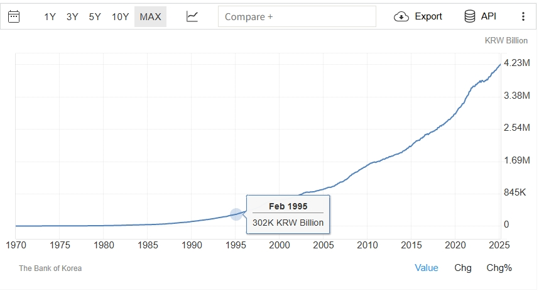Click the 2010 x-axis year label

[x=367, y=245]
